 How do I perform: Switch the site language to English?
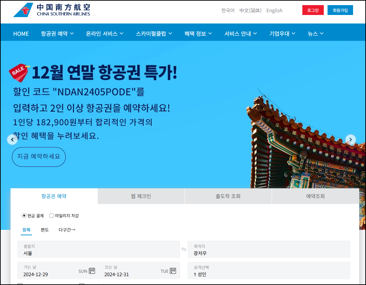(274, 11)
